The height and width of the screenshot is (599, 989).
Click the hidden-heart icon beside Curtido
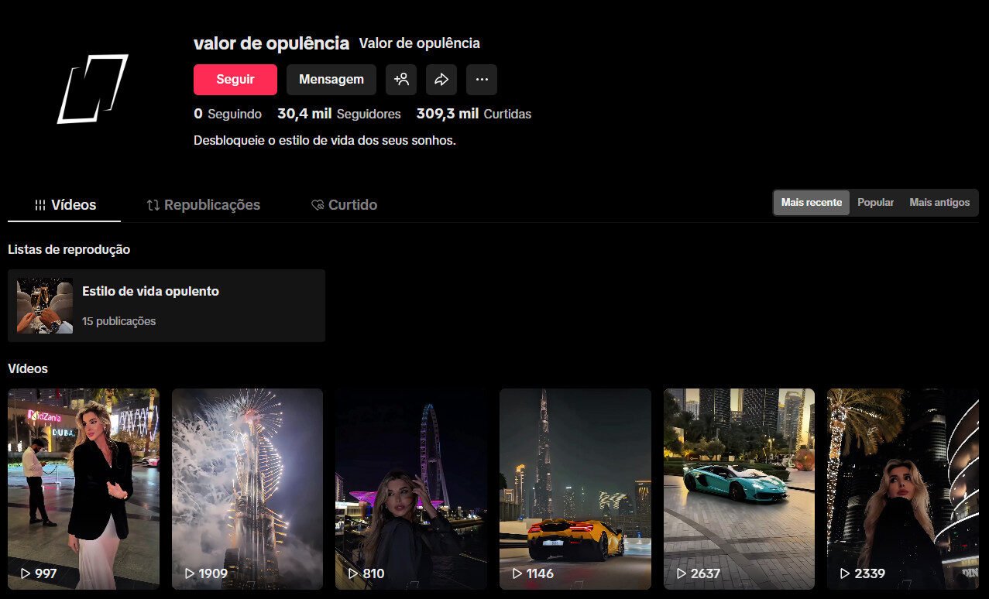[317, 204]
